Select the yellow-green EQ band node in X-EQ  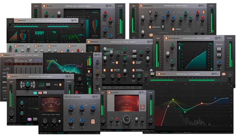(173, 100)
